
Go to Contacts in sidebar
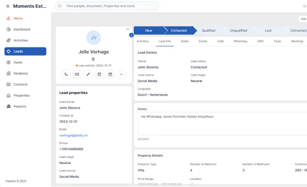pyautogui.click(x=25, y=84)
